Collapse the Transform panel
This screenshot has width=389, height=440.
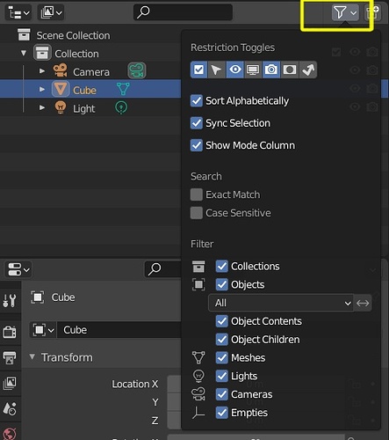point(32,357)
